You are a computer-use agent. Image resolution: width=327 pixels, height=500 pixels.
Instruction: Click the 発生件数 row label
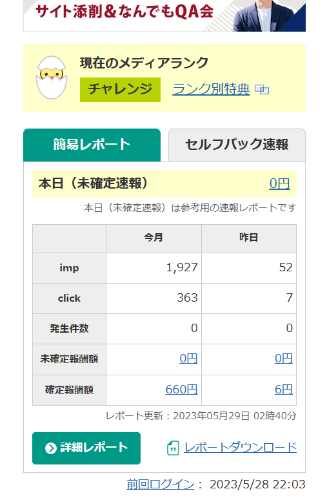click(69, 328)
